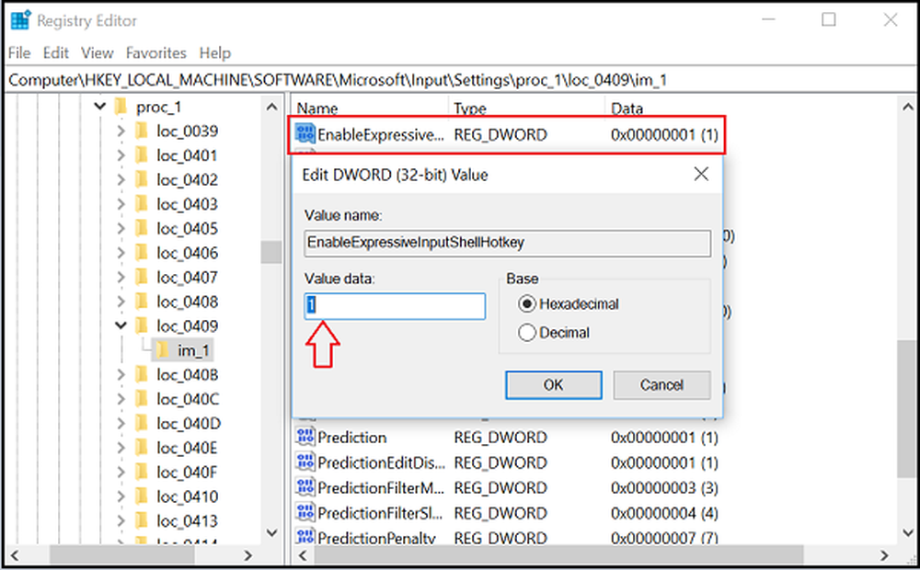This screenshot has height=570, width=920.
Task: Select the loc_040E folder icon
Action: (x=142, y=448)
